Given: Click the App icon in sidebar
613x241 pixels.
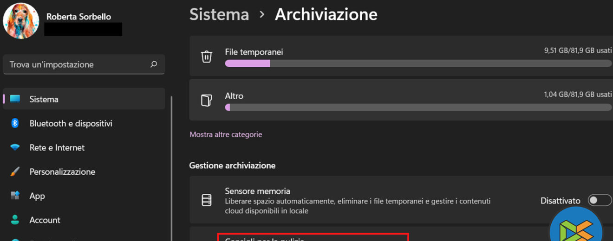Looking at the screenshot, I should [15, 196].
